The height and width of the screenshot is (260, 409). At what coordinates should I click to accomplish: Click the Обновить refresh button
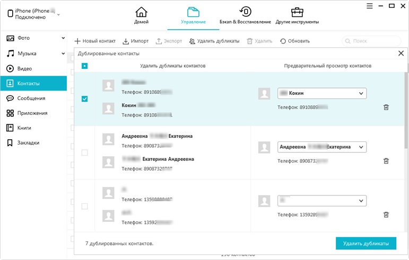click(295, 41)
